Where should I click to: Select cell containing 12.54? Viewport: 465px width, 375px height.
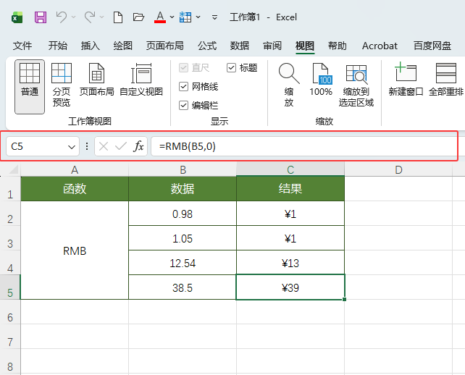click(183, 263)
